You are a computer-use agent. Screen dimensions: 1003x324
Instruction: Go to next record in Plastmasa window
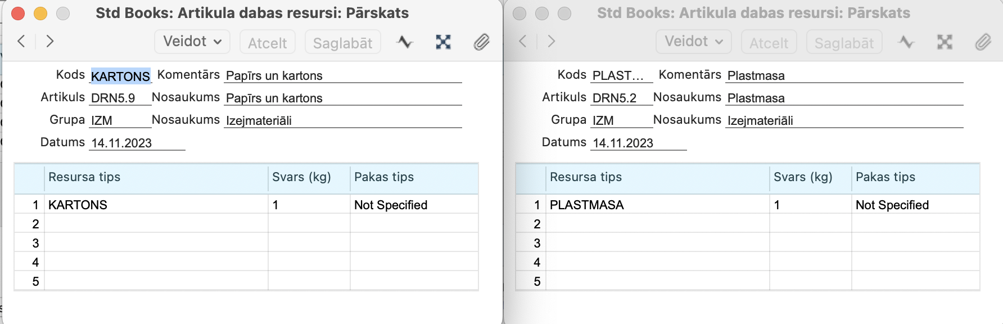[x=551, y=41]
